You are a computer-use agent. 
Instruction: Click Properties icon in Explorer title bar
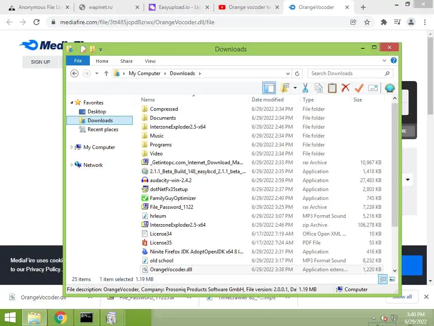(x=83, y=49)
